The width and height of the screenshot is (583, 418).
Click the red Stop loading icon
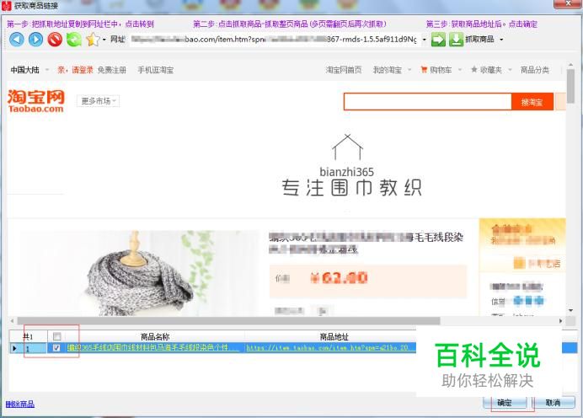click(55, 39)
